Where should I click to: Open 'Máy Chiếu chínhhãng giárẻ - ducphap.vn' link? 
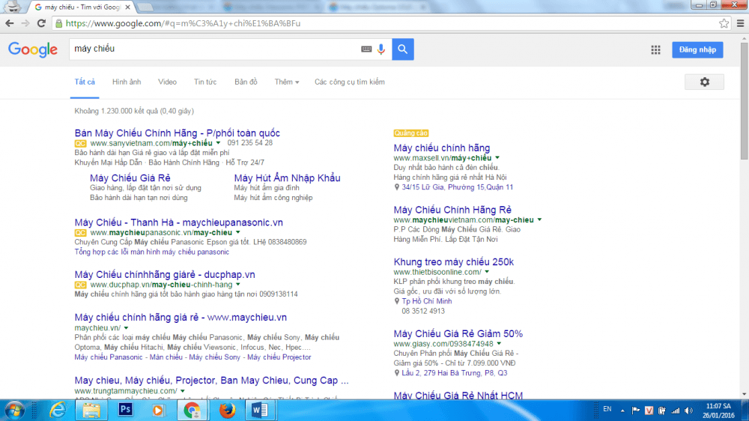pyautogui.click(x=165, y=274)
